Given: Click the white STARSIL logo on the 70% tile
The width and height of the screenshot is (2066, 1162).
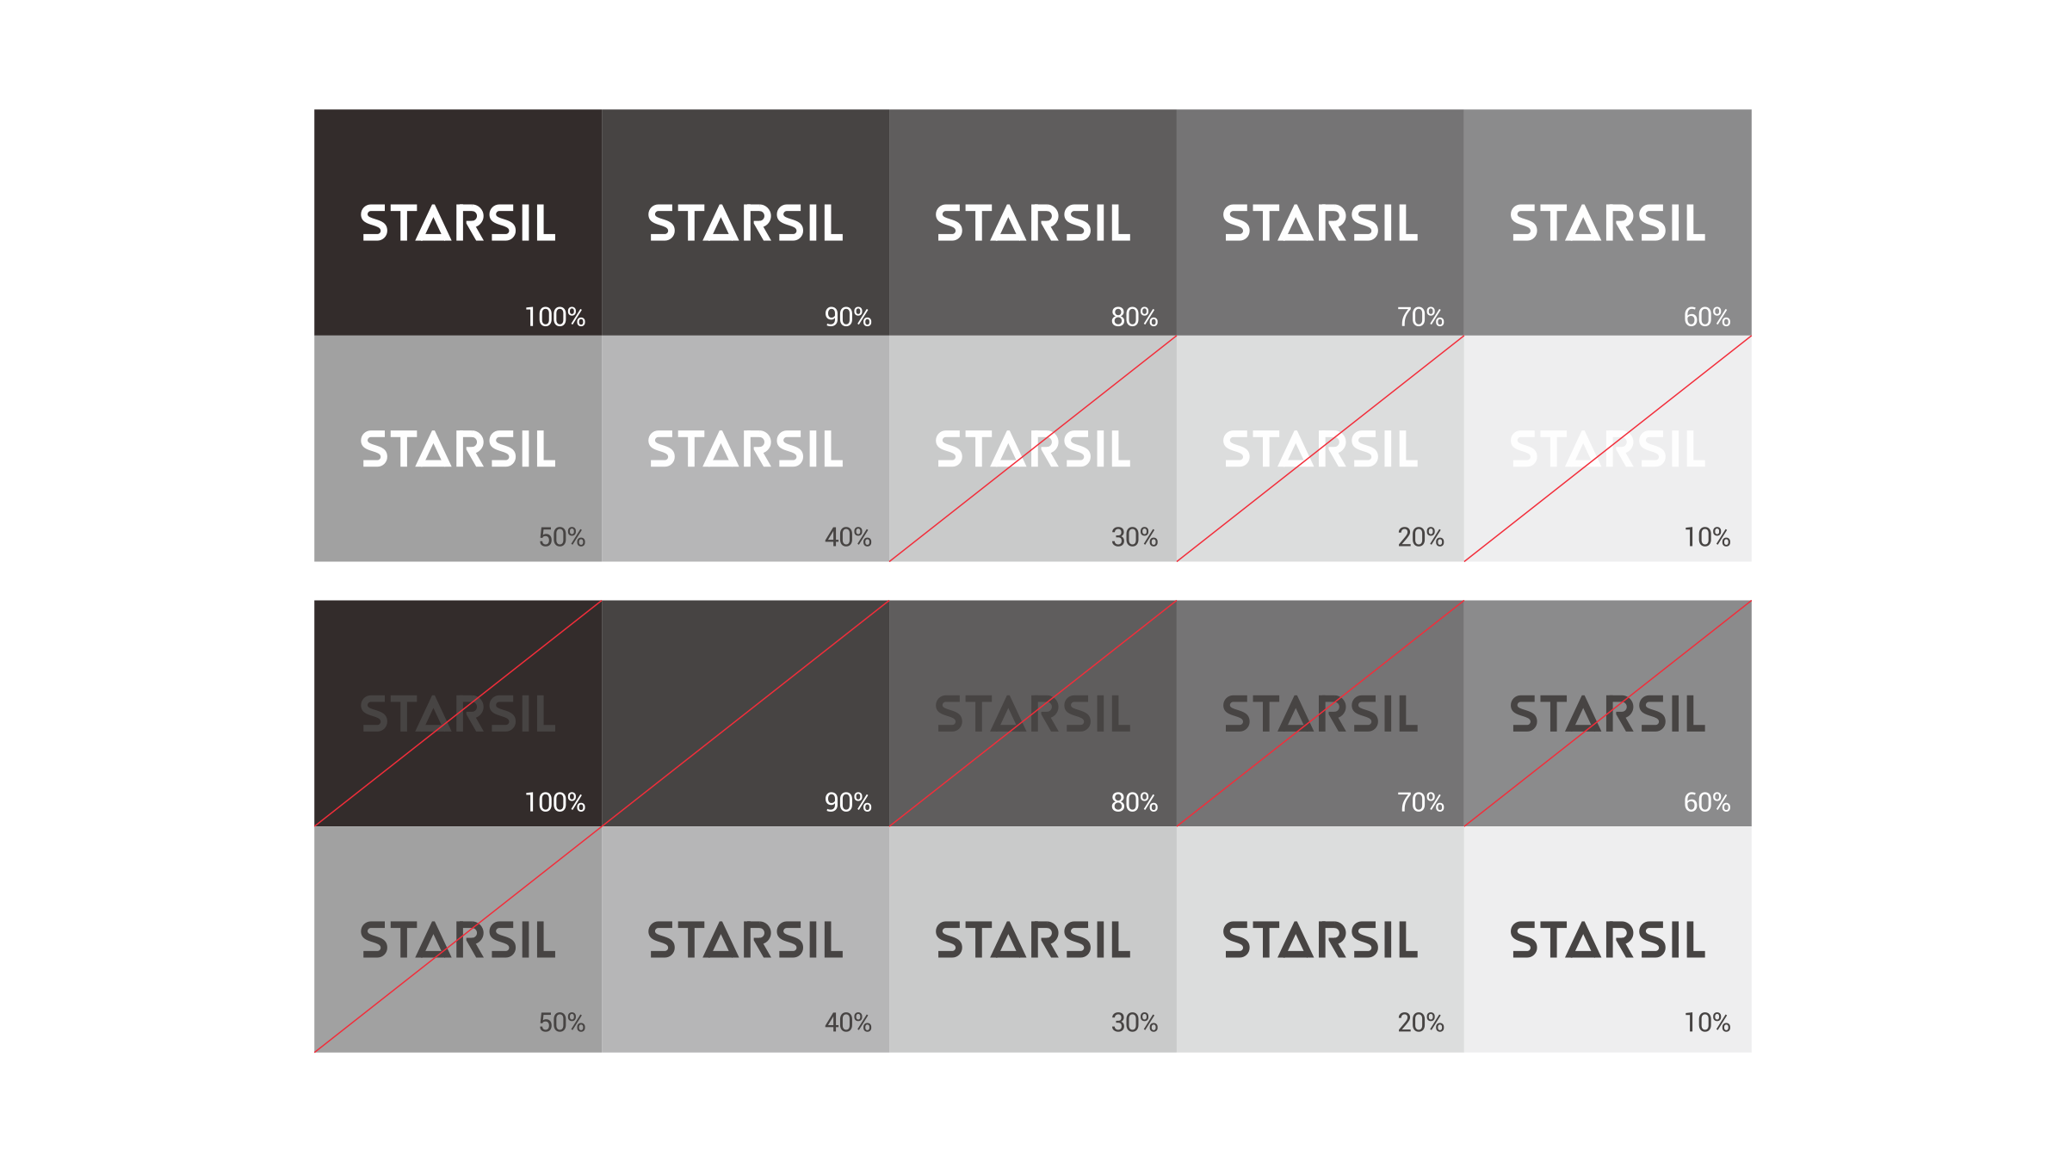Looking at the screenshot, I should [1320, 224].
